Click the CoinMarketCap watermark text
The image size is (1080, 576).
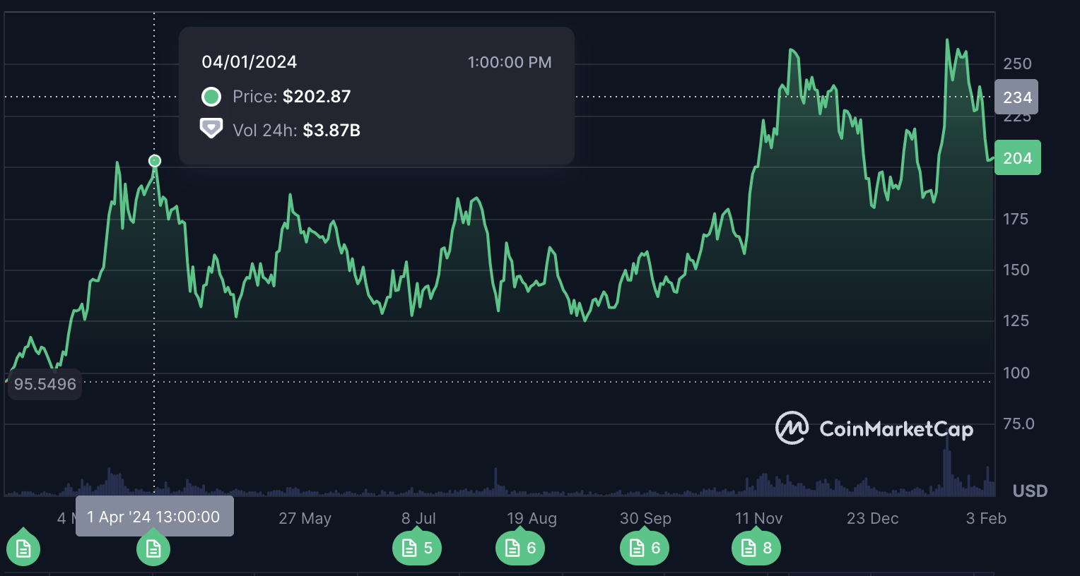(896, 428)
